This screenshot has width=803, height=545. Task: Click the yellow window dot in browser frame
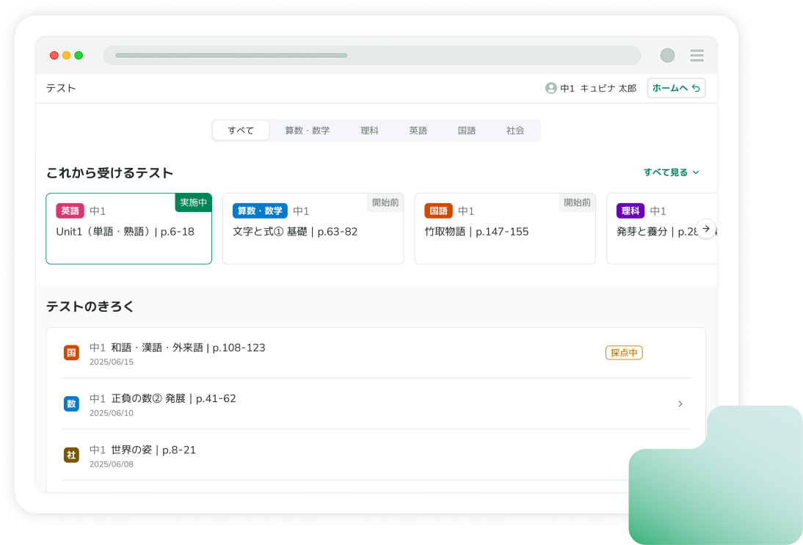[x=66, y=55]
